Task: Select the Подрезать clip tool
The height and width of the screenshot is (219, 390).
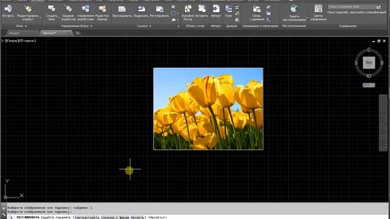Action: click(141, 11)
